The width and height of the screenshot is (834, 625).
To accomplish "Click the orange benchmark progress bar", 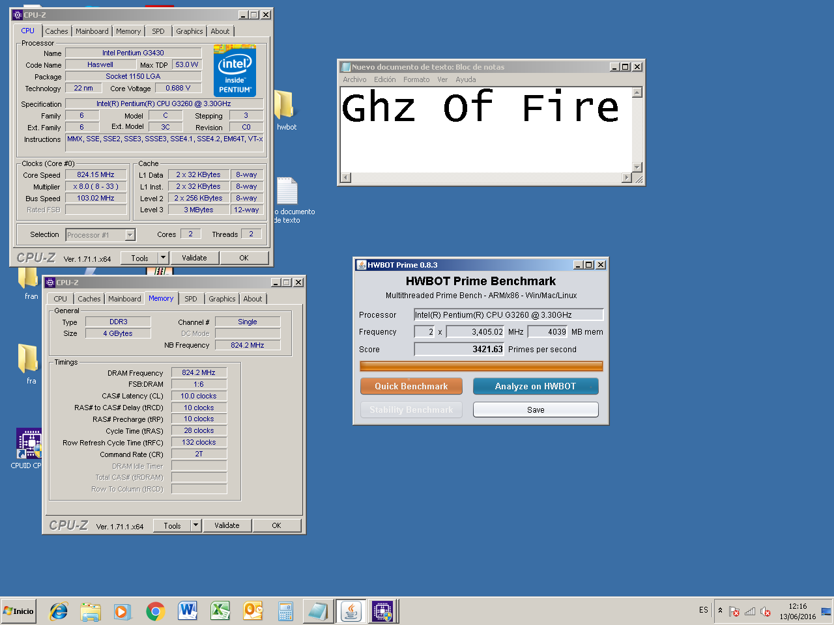I will pos(482,366).
